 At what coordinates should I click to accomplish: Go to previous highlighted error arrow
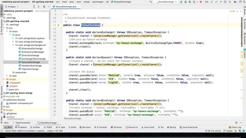(x=237, y=11)
